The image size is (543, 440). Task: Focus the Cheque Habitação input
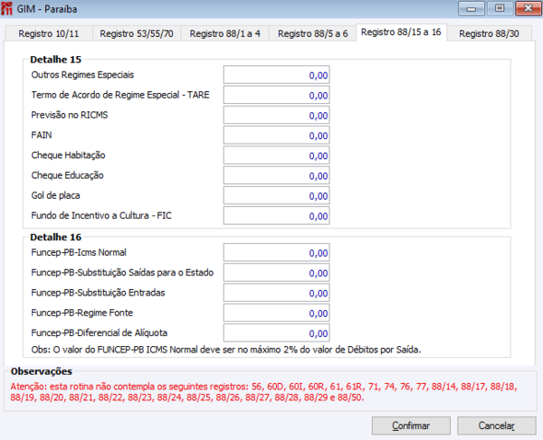pos(276,155)
